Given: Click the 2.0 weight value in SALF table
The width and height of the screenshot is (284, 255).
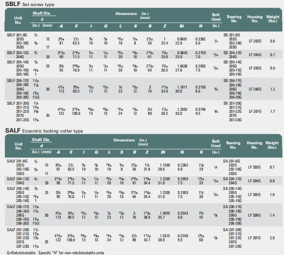Looking at the screenshot, I should click(x=272, y=238).
